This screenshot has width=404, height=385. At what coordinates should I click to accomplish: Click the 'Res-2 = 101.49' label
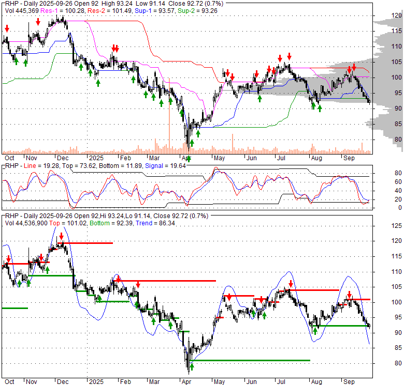(109, 11)
